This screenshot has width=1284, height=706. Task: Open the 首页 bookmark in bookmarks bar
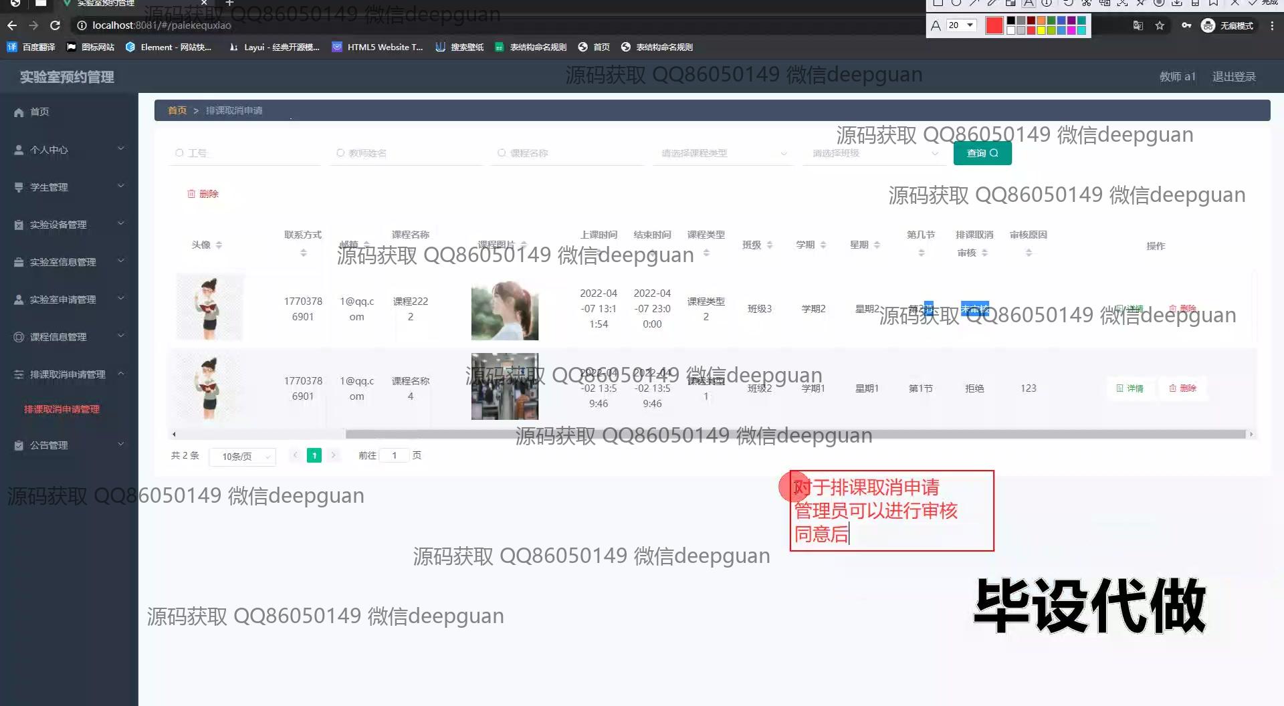[594, 47]
